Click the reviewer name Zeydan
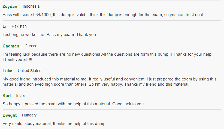Image resolution: width=224 pixels, height=129 pixels. click(10, 7)
